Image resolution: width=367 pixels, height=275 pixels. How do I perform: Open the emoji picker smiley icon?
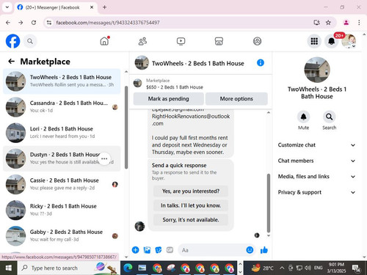pos(250,250)
